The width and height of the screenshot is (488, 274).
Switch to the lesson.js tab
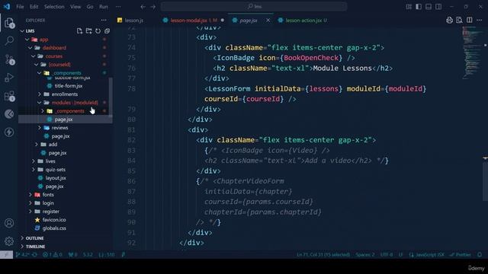(134, 21)
